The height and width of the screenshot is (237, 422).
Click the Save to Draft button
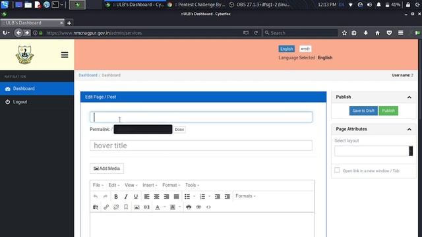[x=363, y=111]
